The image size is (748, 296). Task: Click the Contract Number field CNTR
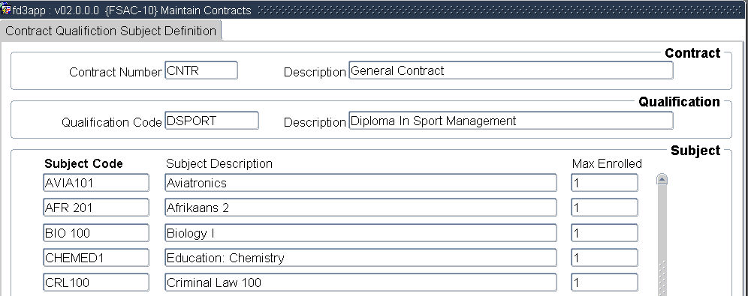pos(201,70)
